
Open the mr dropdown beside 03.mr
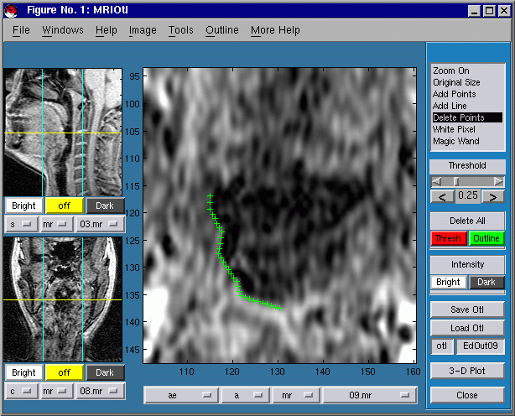coord(57,224)
